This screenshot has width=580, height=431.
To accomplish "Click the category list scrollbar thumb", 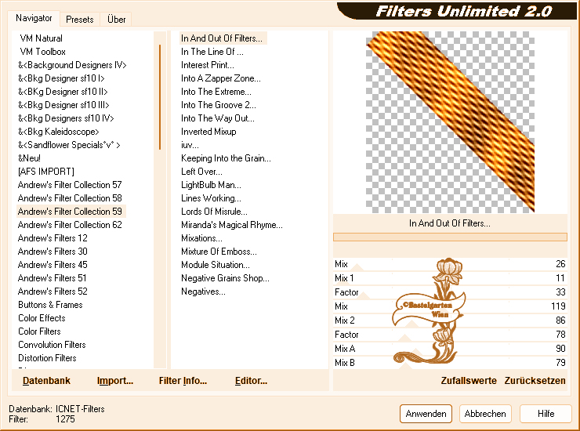I will point(160,97).
